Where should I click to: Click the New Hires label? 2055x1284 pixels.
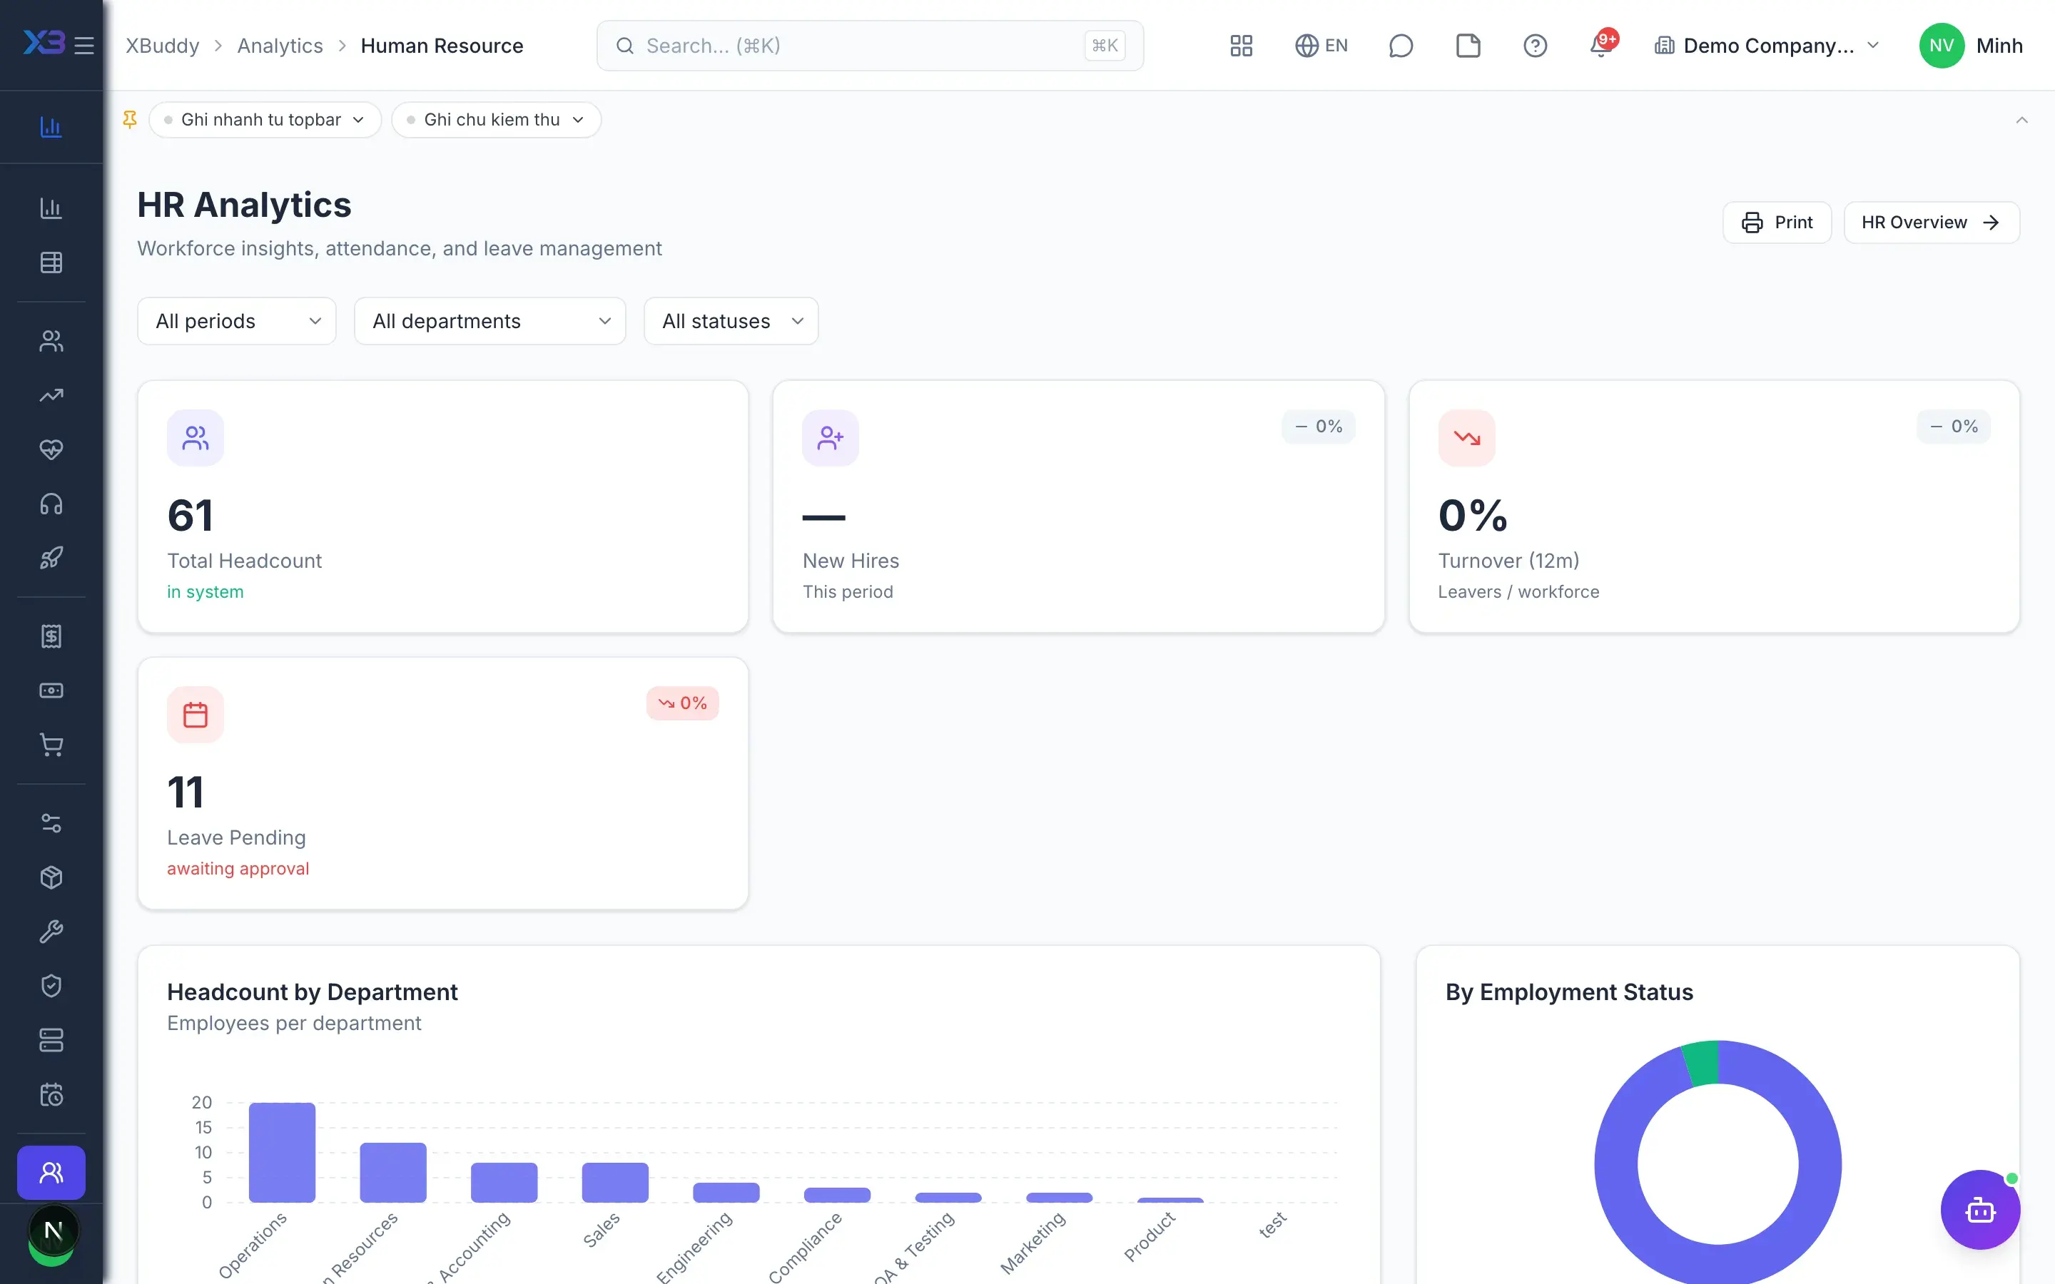pos(850,561)
